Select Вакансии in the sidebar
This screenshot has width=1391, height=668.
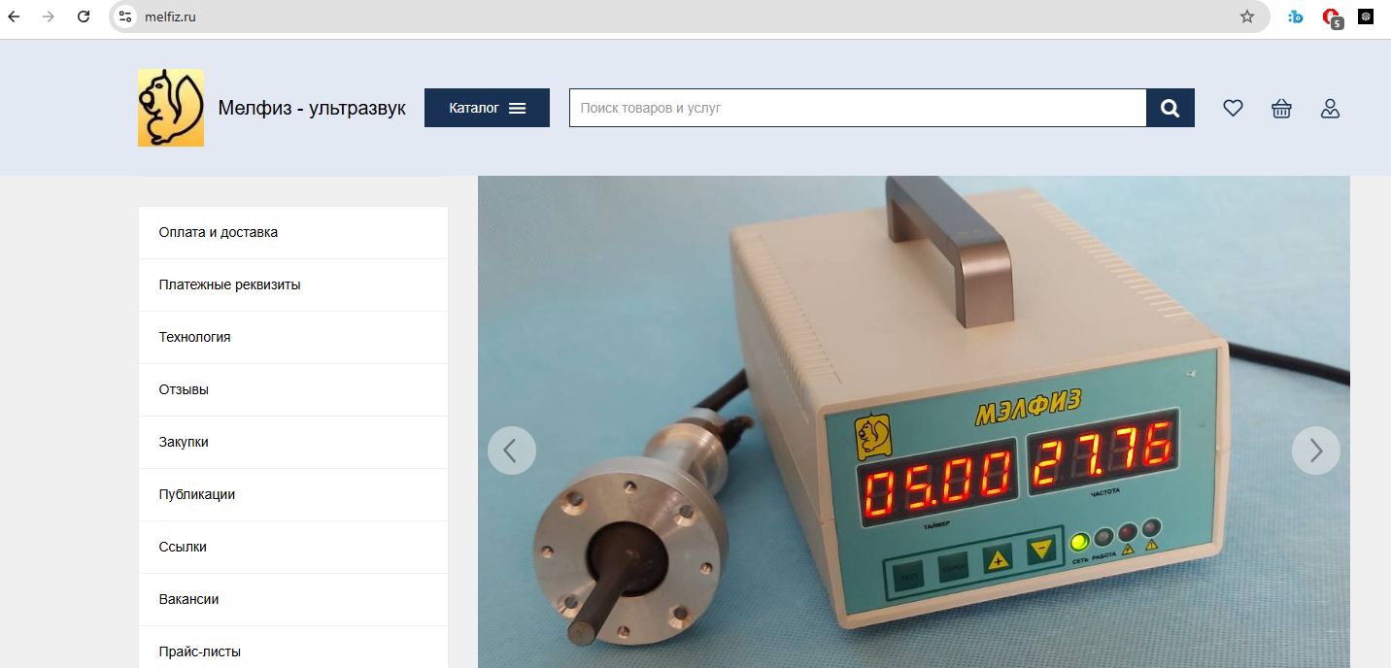[x=188, y=599]
